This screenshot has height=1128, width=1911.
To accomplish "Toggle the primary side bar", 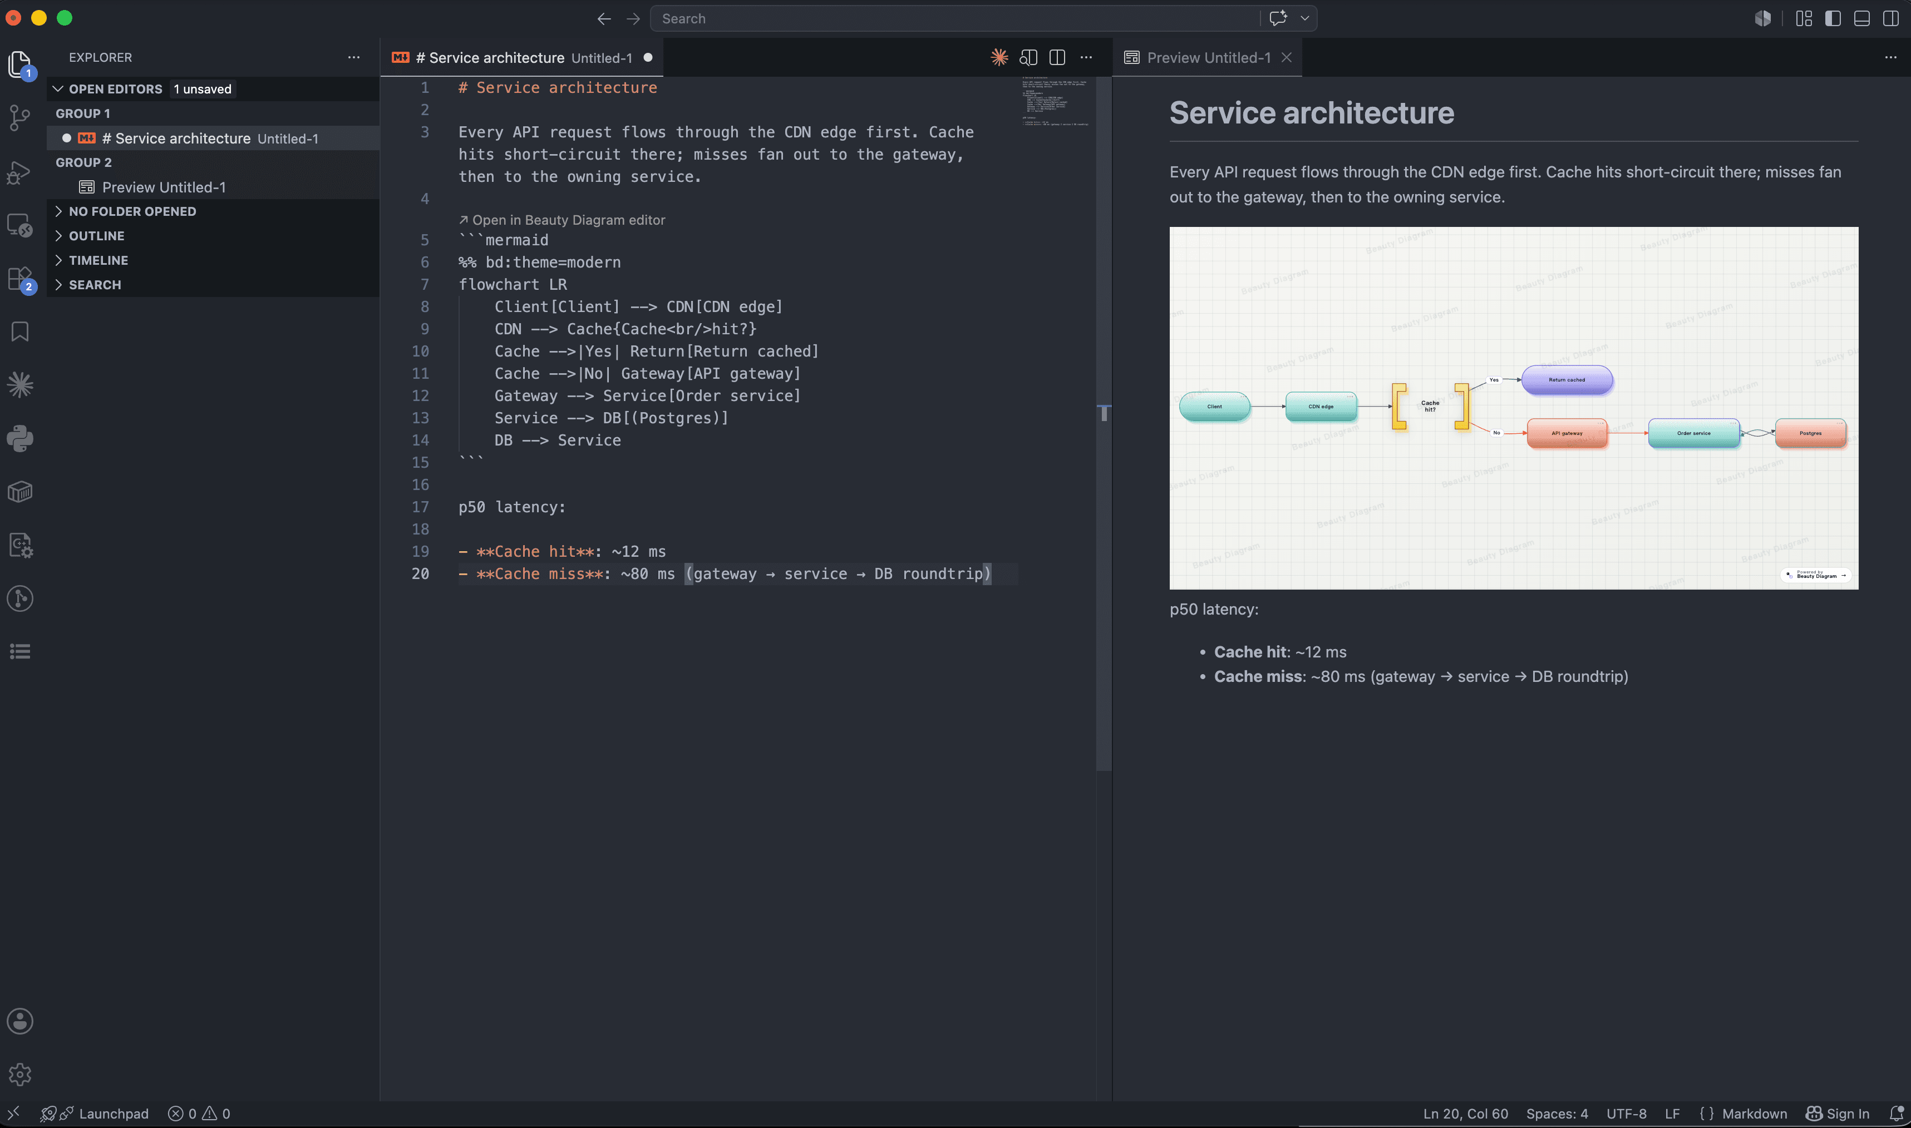I will 1833,18.
